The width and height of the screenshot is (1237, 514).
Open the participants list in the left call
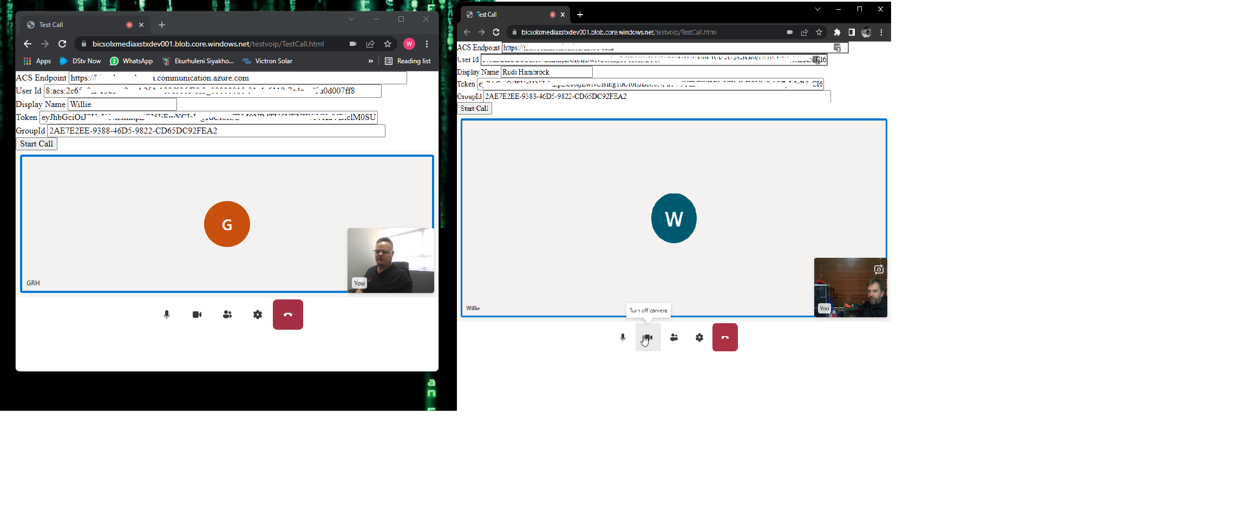tap(227, 314)
